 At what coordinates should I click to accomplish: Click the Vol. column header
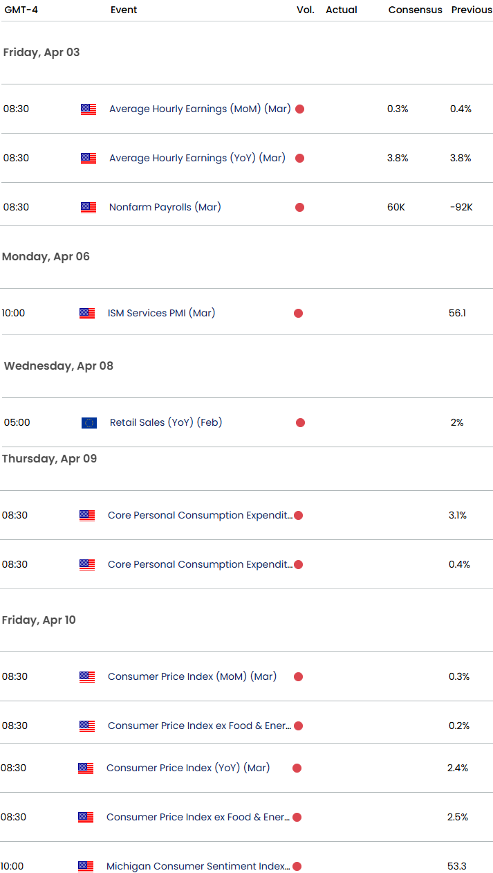pos(305,10)
